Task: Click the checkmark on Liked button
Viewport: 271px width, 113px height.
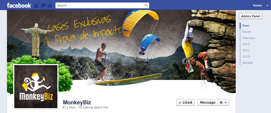Action: pyautogui.click(x=180, y=103)
